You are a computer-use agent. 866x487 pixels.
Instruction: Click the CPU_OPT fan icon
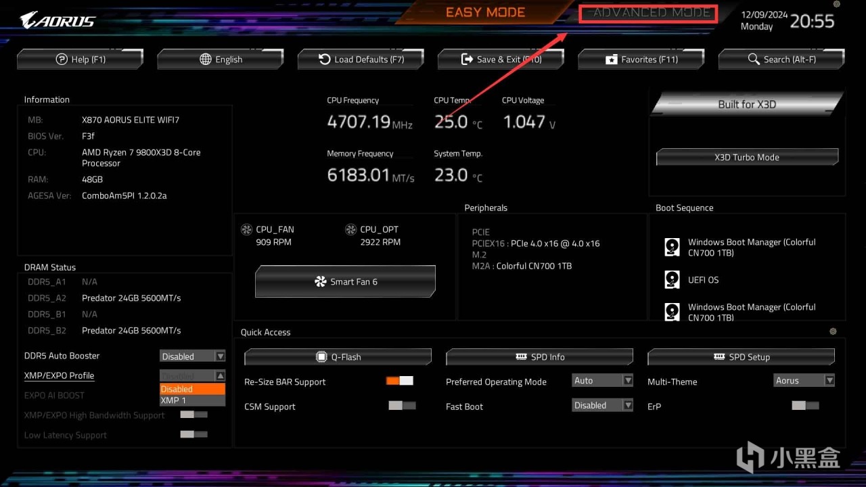[x=350, y=230]
